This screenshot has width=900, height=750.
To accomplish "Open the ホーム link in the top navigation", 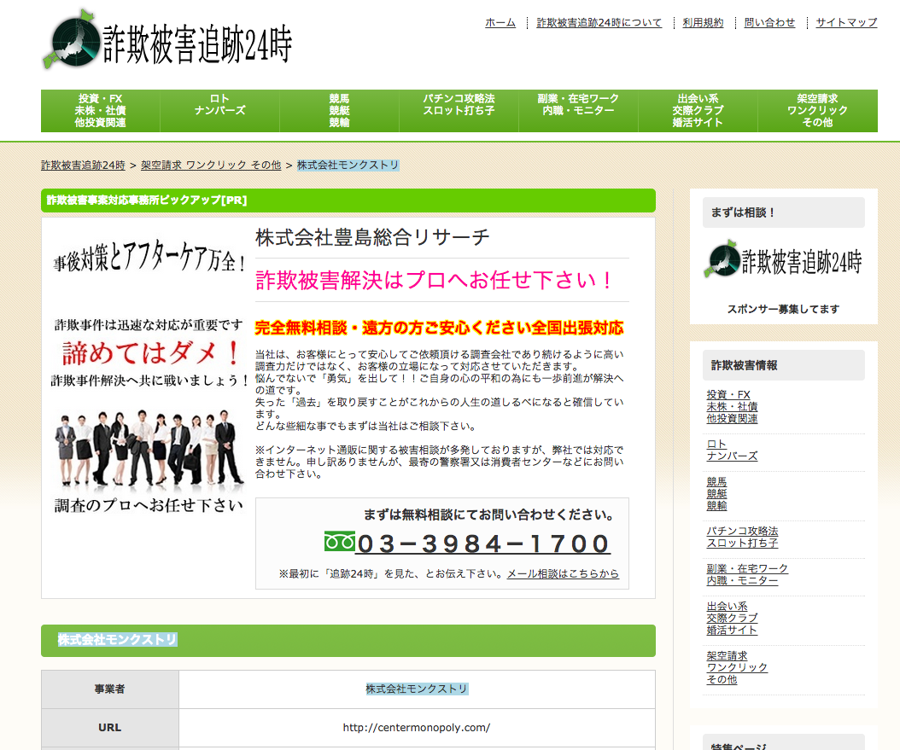I will tap(500, 23).
